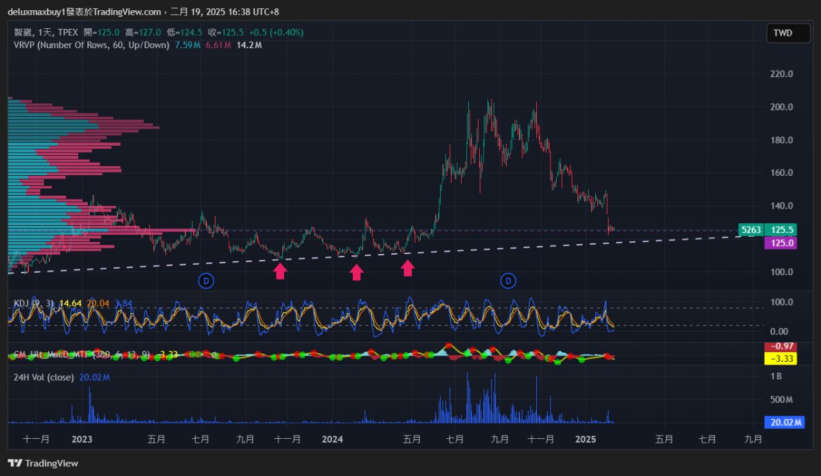Viewport: 821px width, 476px height.
Task: Click the yellow -3.33 MACD value label
Action: [783, 359]
